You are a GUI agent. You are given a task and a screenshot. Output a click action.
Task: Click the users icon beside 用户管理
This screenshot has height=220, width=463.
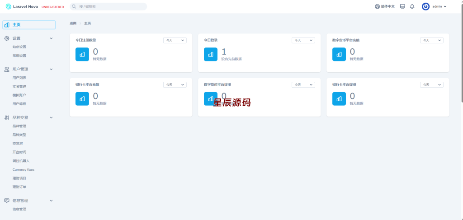click(x=7, y=69)
